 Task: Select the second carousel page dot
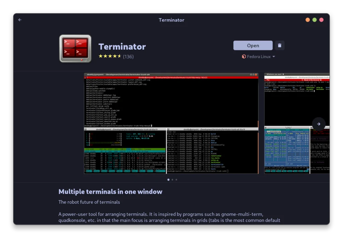pos(172,180)
